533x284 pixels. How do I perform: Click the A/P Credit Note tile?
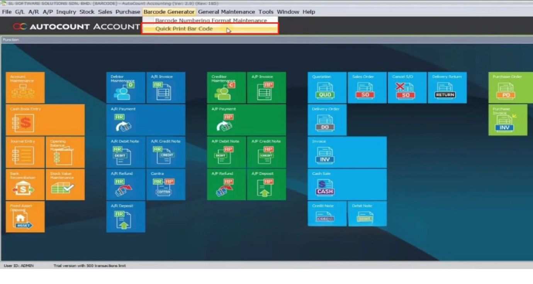click(266, 152)
